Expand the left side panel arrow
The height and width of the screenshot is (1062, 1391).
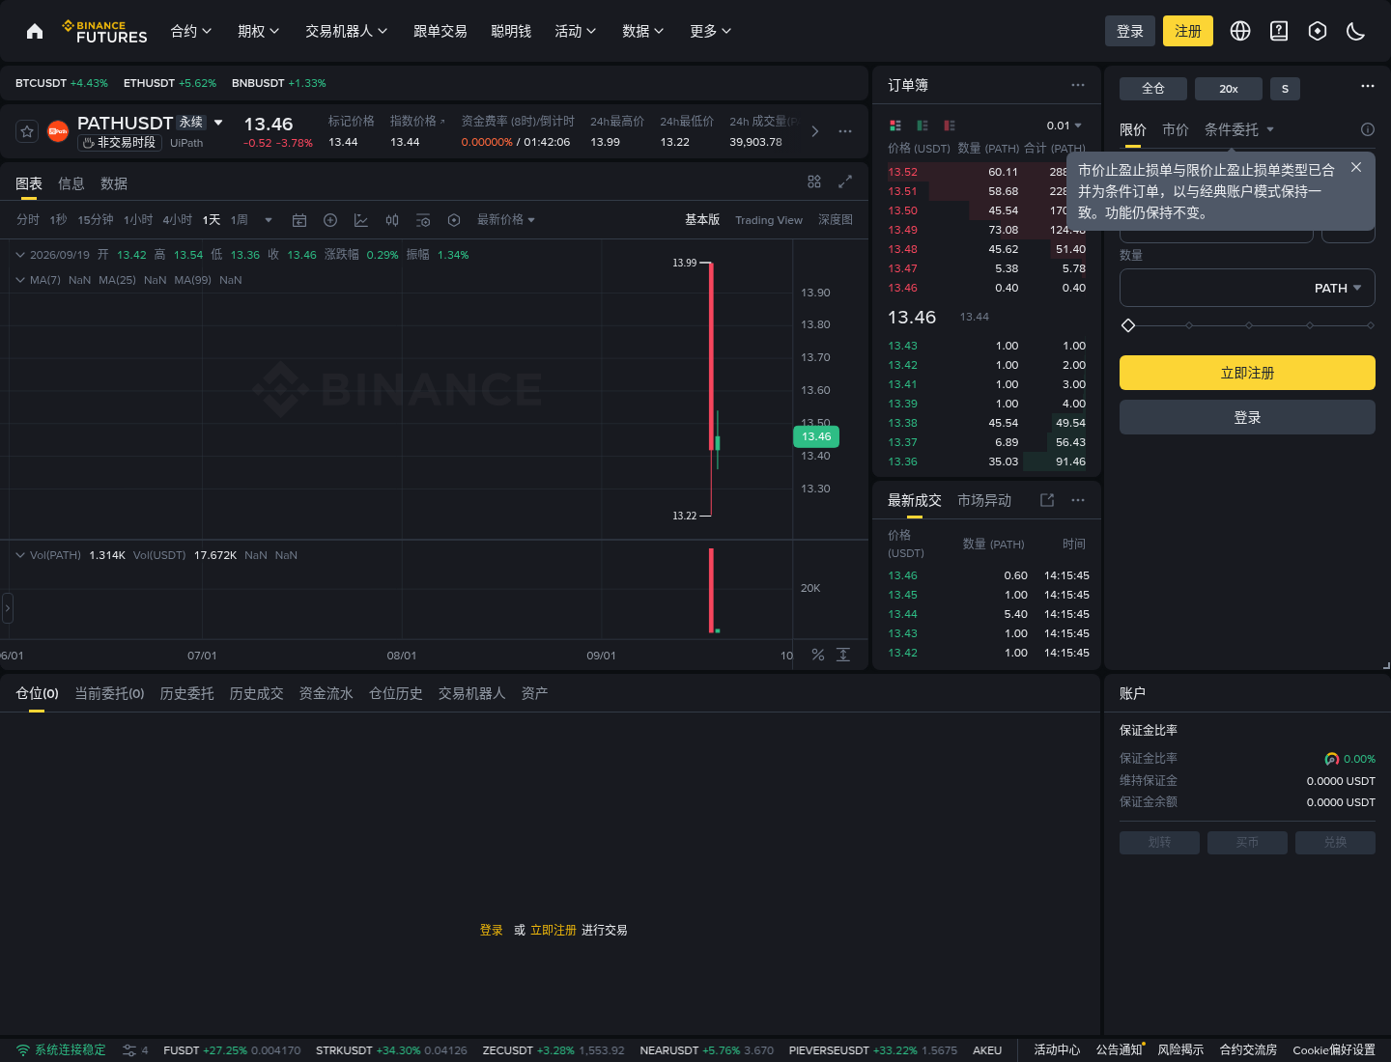pyautogui.click(x=7, y=607)
